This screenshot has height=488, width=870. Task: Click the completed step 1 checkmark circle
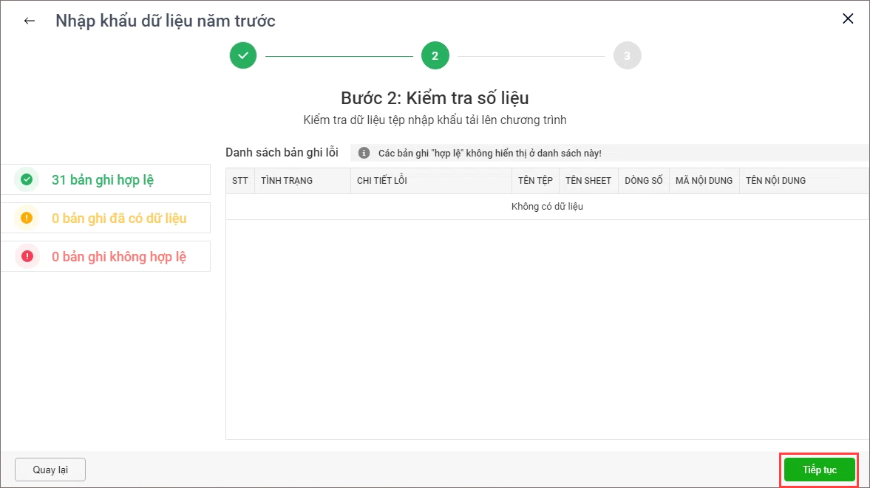(x=242, y=55)
